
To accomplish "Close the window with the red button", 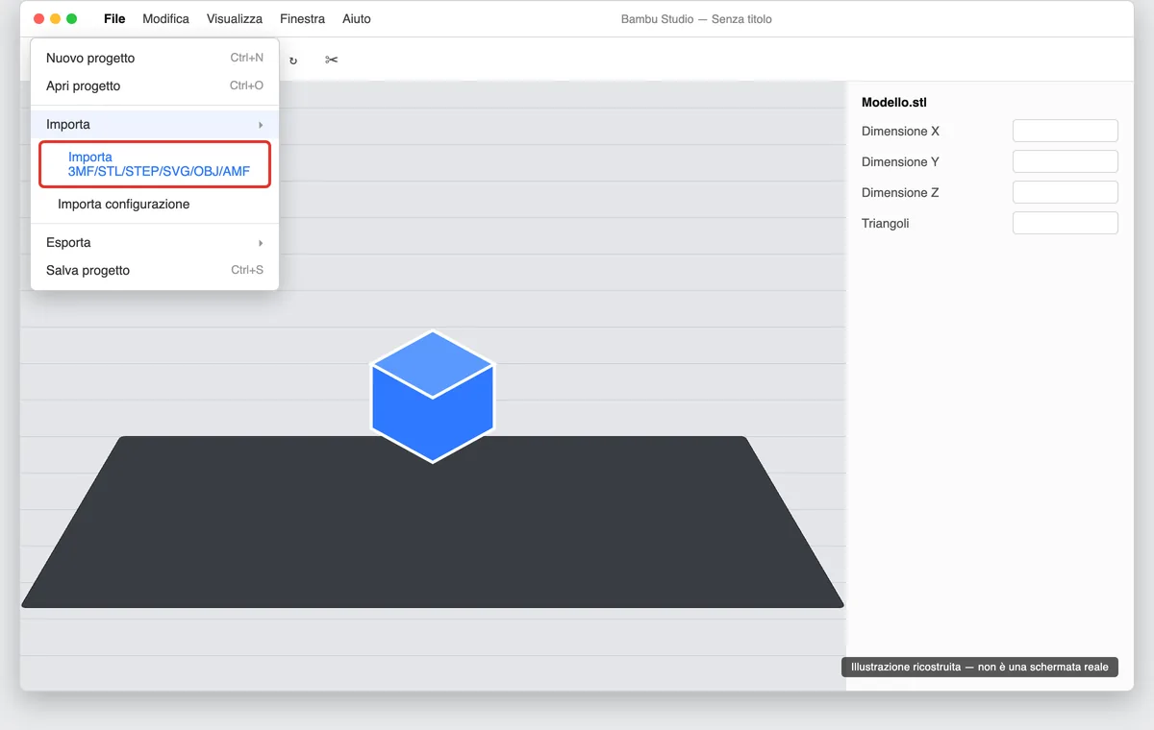I will pos(39,18).
